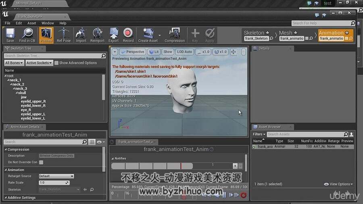Collapse the Additive Settings section
Viewport: 363px width, 204px height.
click(x=6, y=198)
